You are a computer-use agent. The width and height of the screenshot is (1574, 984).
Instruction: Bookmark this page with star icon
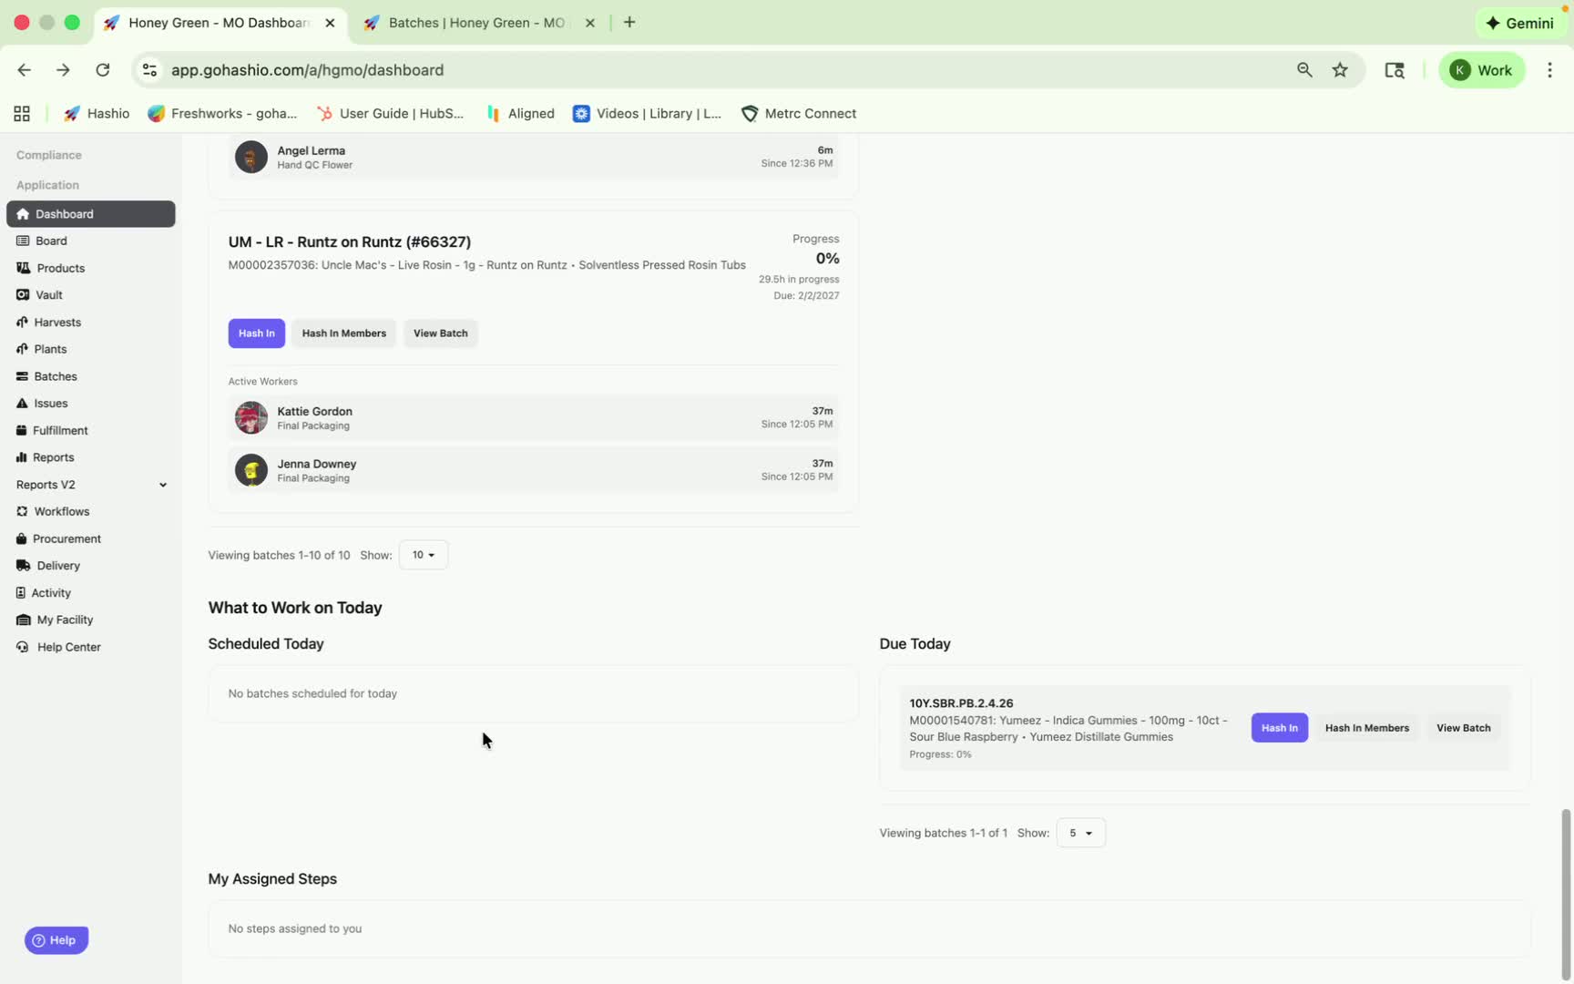tap(1340, 70)
